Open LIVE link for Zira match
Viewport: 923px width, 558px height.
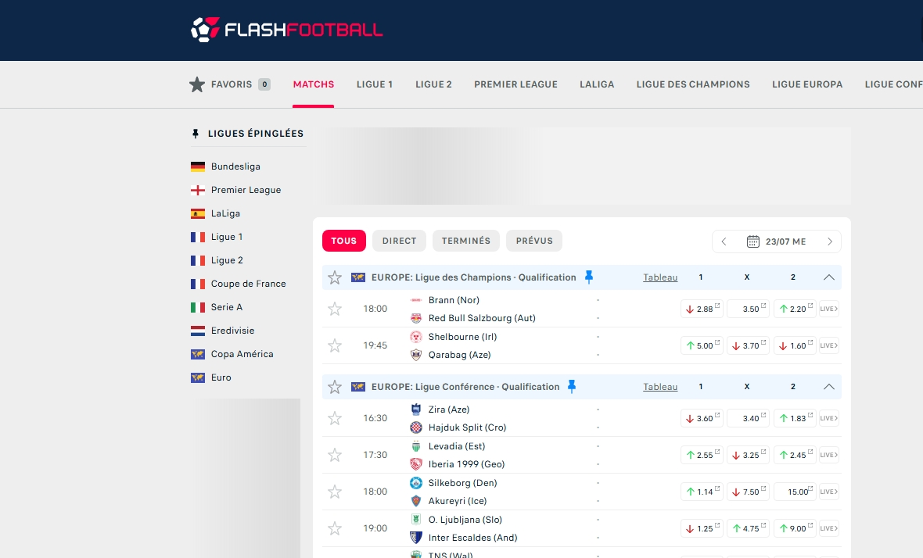point(829,418)
